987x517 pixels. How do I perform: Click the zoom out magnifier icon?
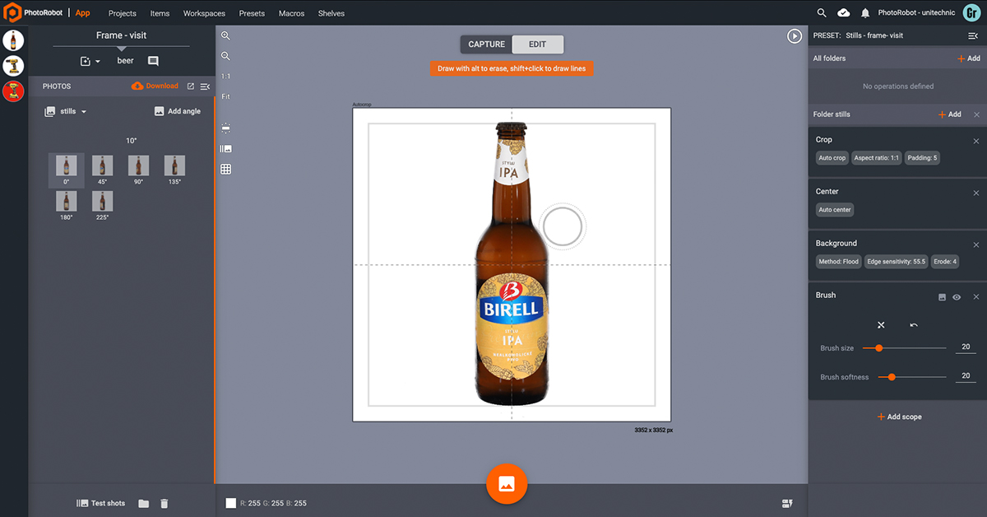[225, 57]
